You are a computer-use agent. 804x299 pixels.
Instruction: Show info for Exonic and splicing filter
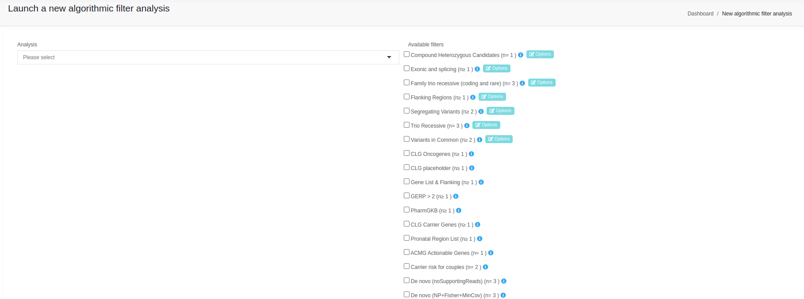point(477,69)
